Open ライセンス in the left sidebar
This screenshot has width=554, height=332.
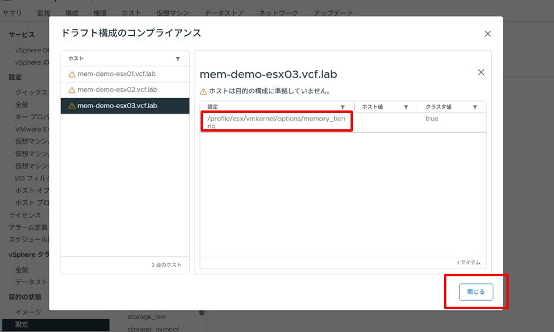[25, 215]
